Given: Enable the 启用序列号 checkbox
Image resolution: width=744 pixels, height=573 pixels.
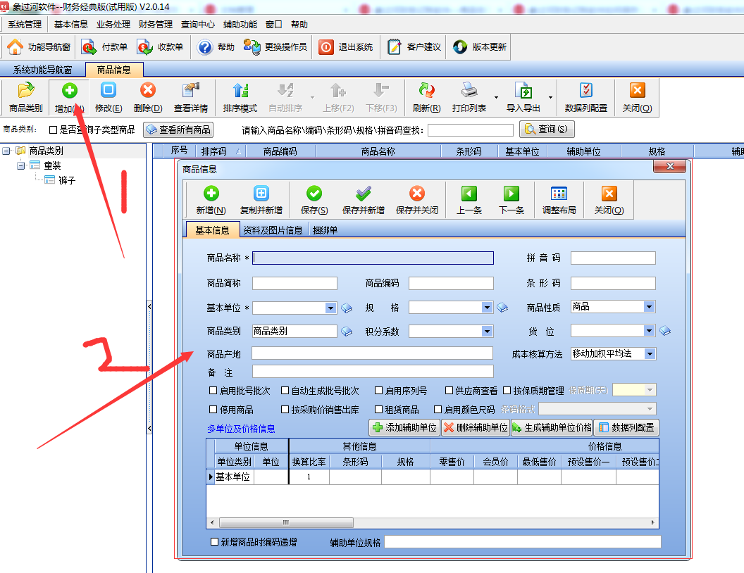Looking at the screenshot, I should [x=378, y=391].
